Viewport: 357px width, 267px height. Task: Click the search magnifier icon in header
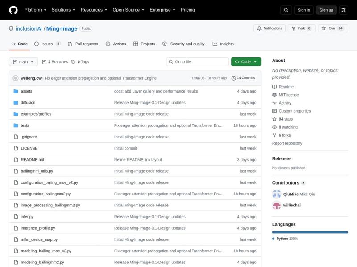tap(286, 10)
